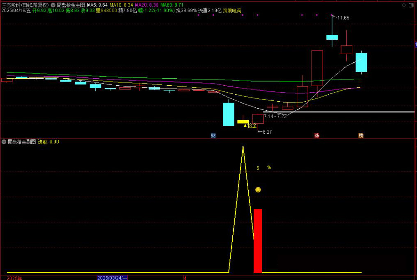This screenshot has width=417, height=280.
Task: Click the red 涨 marker icon
Action: [x=317, y=135]
